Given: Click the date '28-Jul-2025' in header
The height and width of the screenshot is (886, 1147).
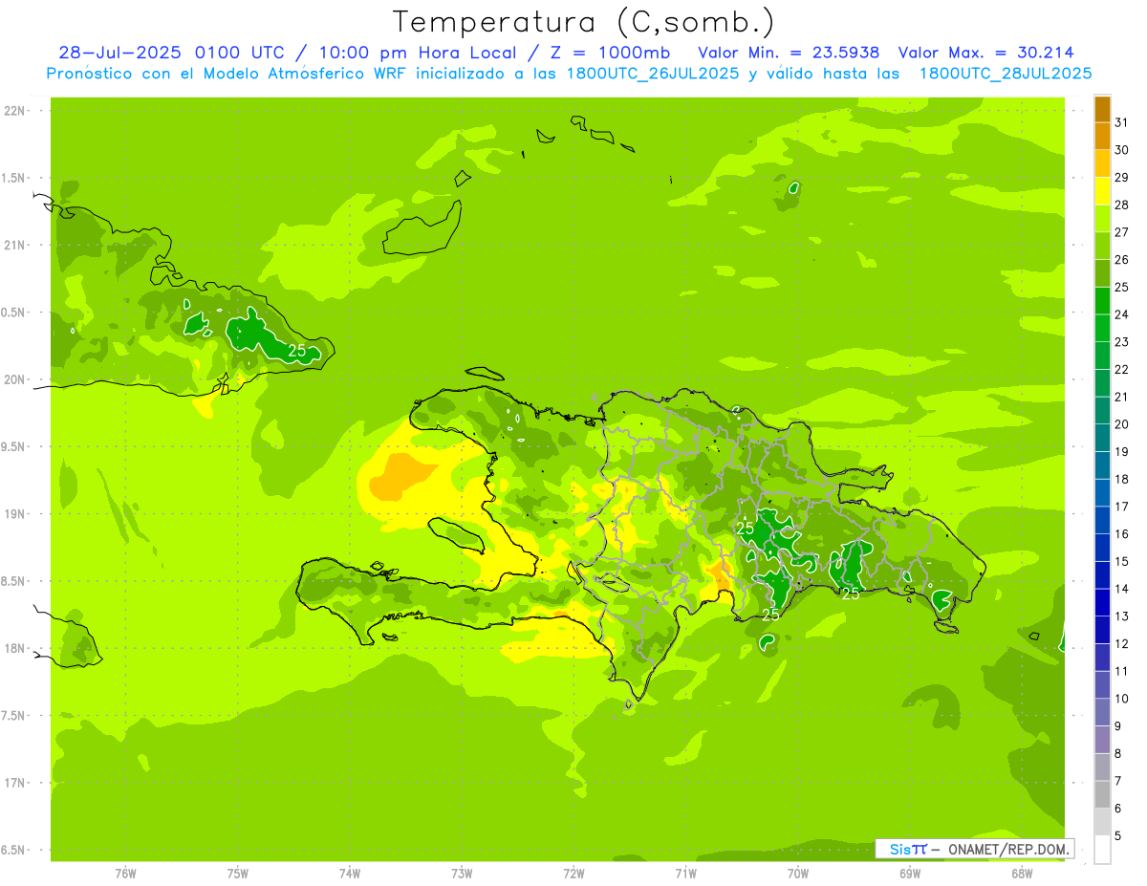Looking at the screenshot, I should [121, 53].
